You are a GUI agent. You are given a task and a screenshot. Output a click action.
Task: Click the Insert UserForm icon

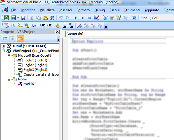click(13, 18)
